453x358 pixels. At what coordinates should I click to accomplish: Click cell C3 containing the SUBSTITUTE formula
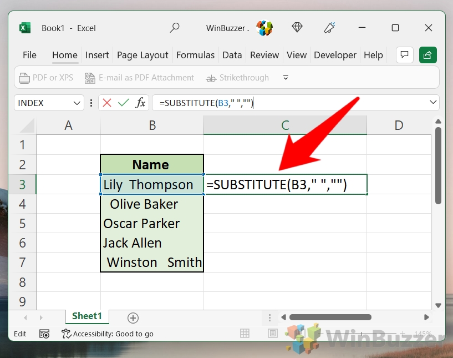286,184
